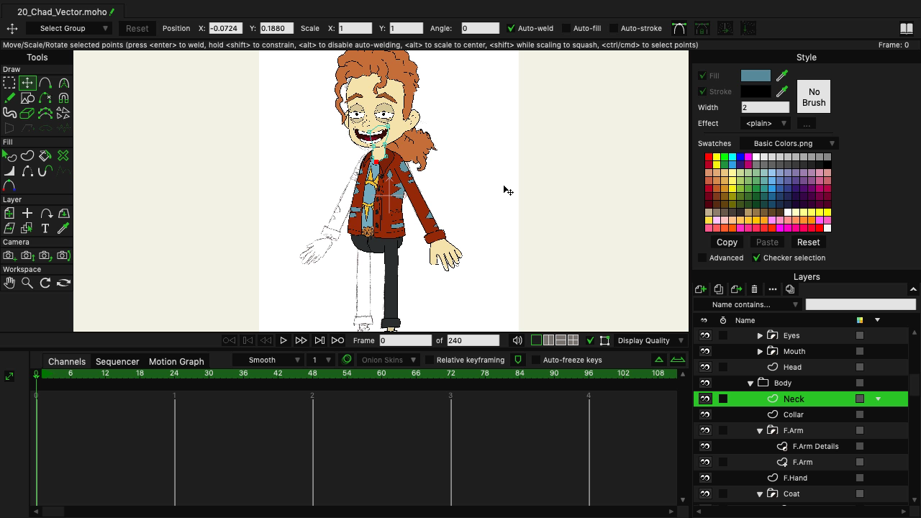
Task: Pick the Line Width tool
Action: click(9, 171)
